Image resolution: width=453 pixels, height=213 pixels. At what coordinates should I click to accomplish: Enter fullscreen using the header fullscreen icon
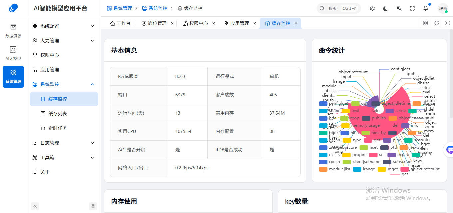(412, 8)
